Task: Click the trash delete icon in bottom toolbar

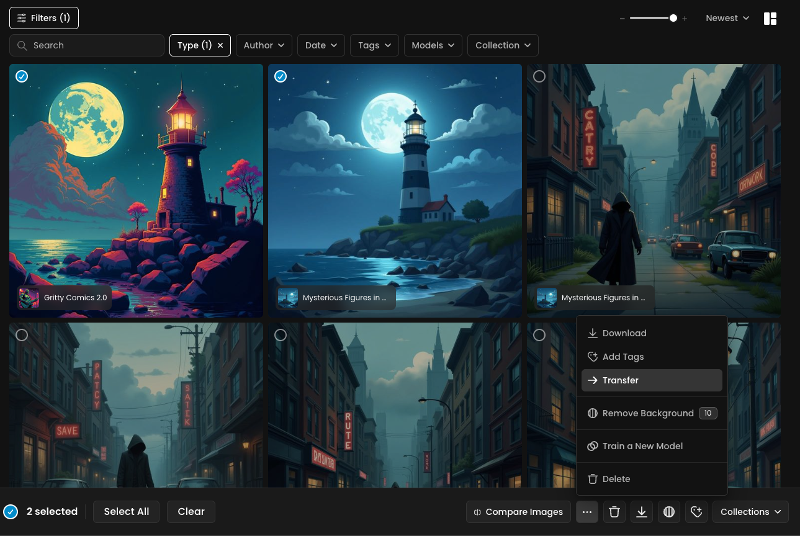Action: [614, 512]
